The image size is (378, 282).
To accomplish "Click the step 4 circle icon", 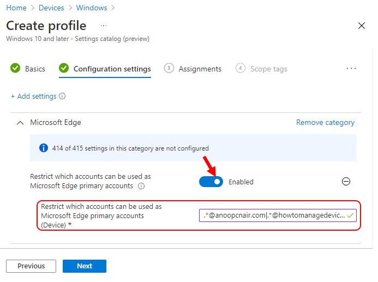I will click(241, 68).
